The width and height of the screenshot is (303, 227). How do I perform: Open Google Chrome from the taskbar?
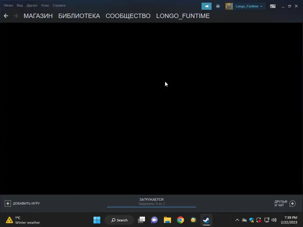[180, 220]
